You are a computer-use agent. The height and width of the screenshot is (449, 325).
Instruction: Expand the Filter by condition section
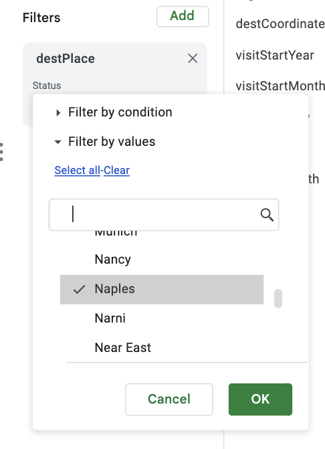tap(120, 112)
